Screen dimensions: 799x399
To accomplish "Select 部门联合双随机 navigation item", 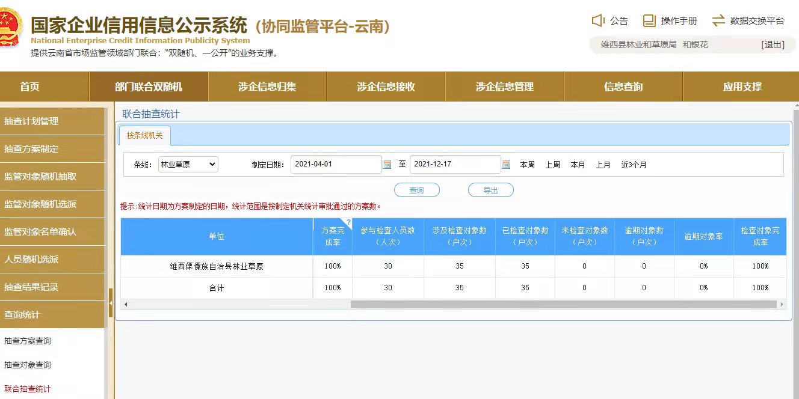I will tap(149, 87).
